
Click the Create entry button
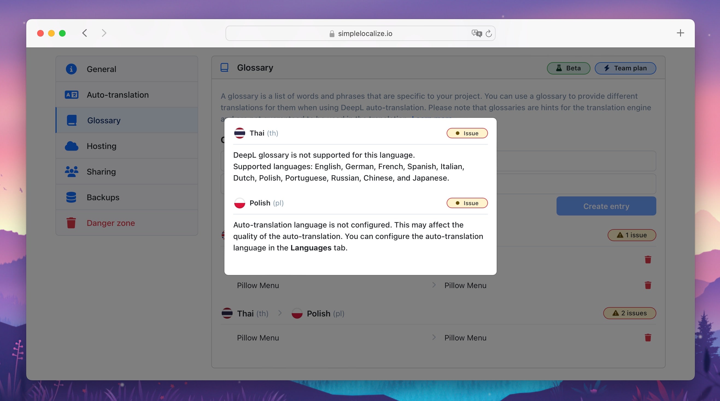point(606,206)
